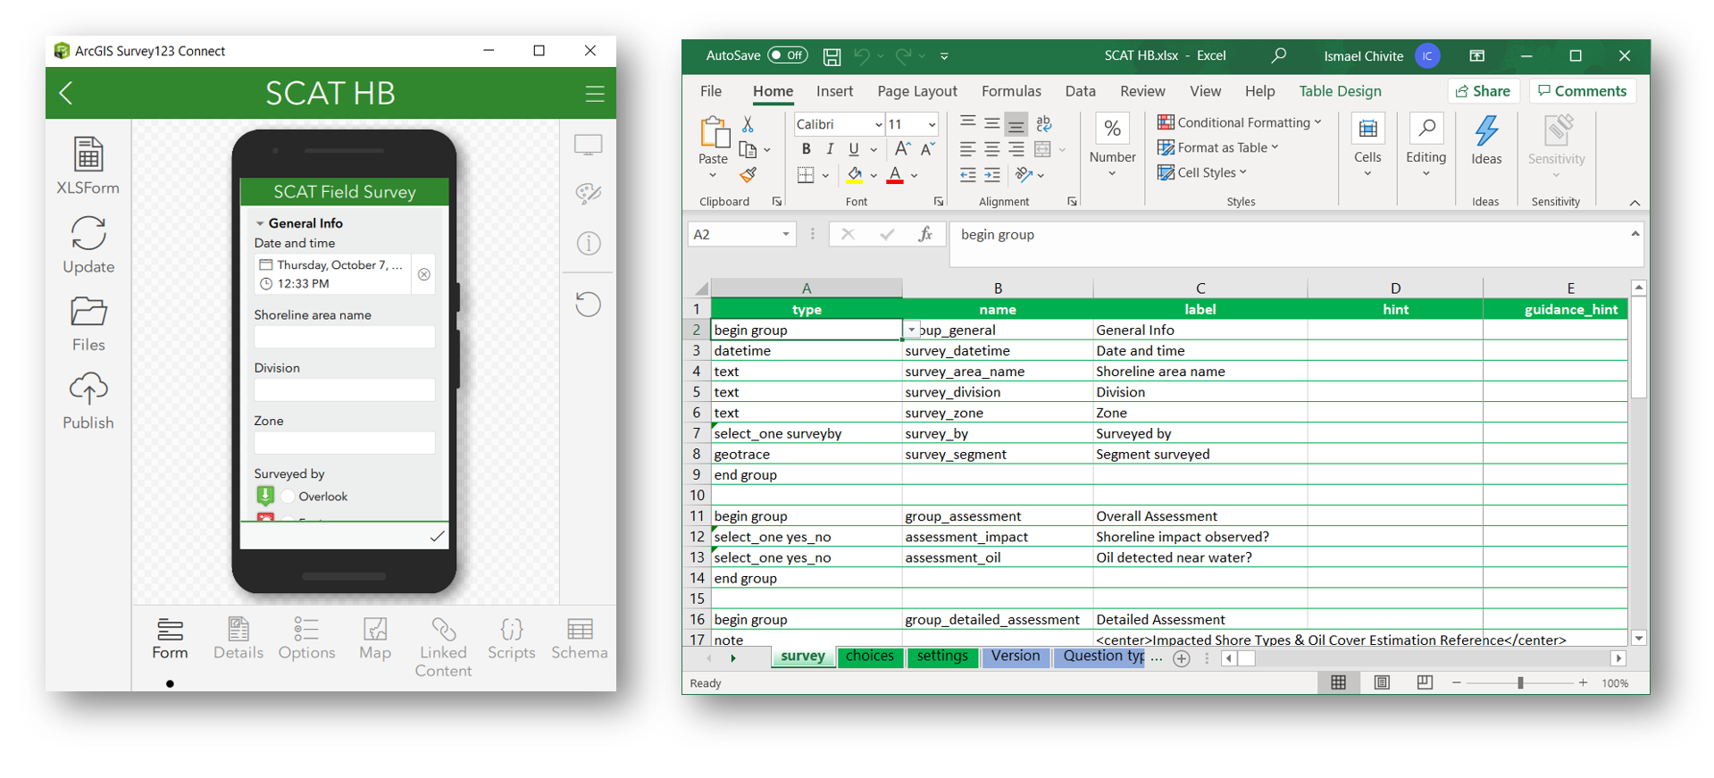Open the font name dropdown Calibri

click(878, 124)
